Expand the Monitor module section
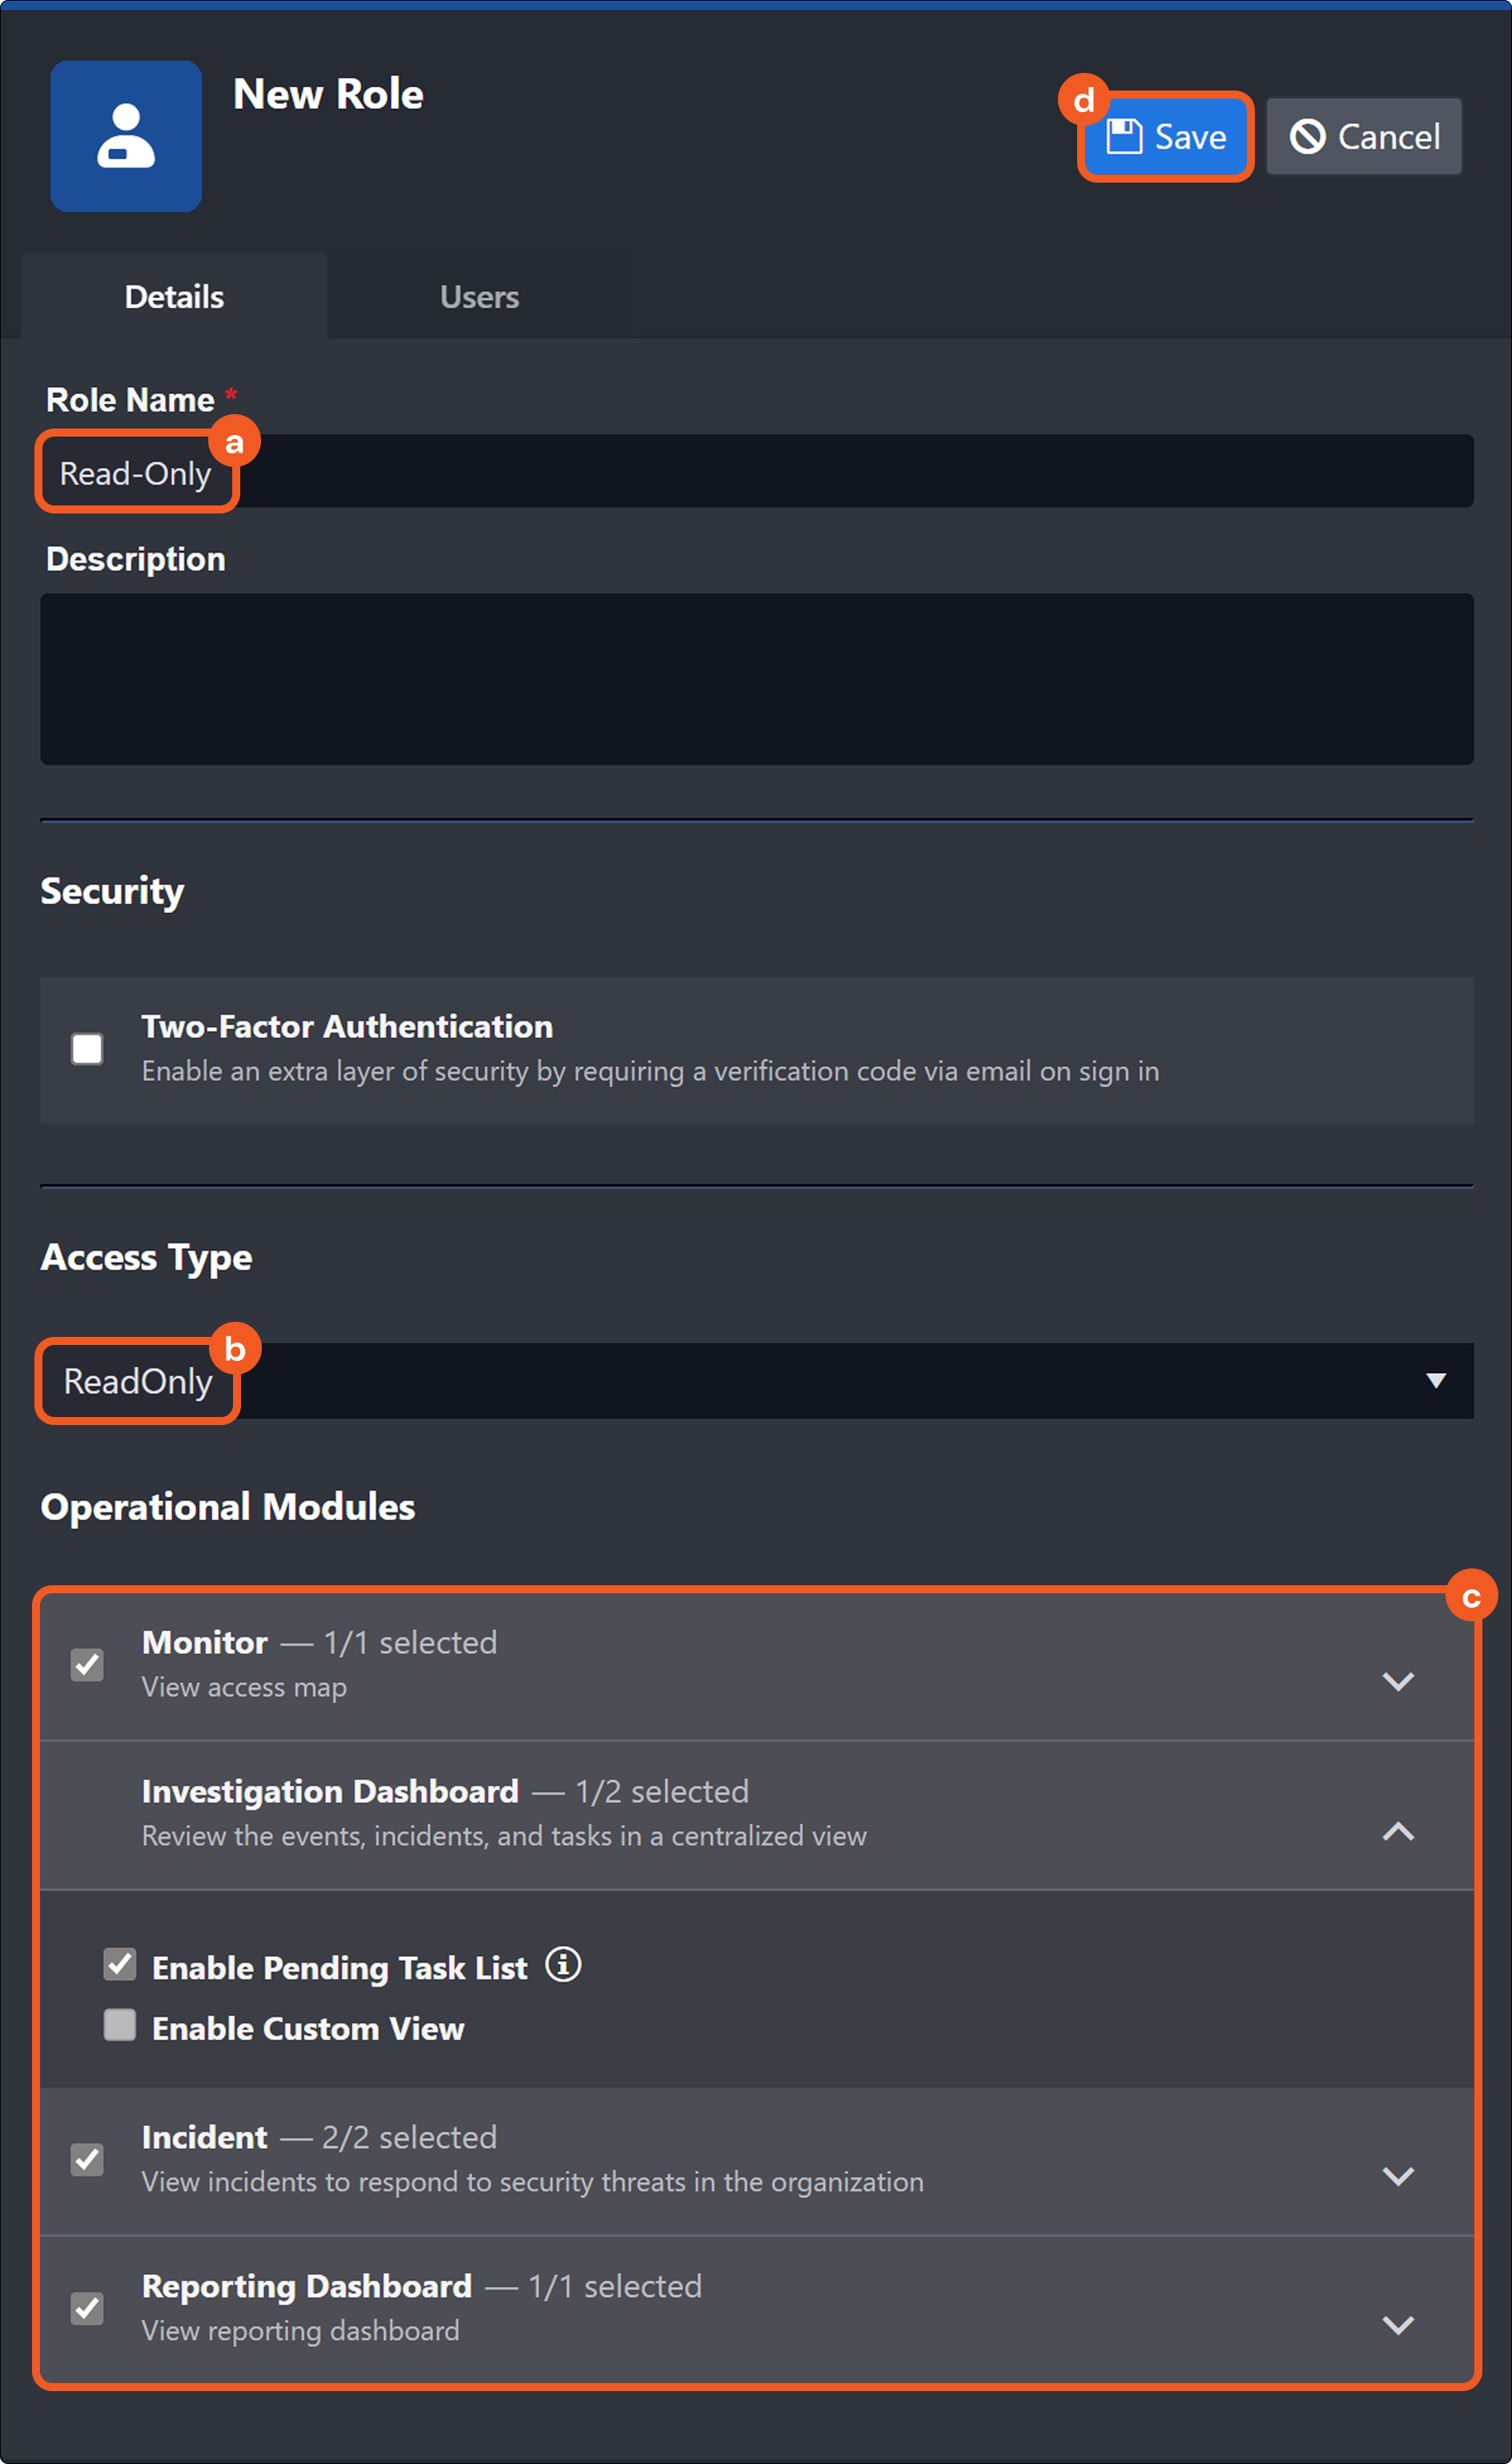The width and height of the screenshot is (1512, 2464). coord(1397,1681)
